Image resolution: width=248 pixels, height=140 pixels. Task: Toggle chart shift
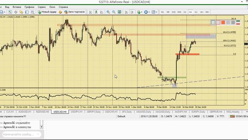132,12
